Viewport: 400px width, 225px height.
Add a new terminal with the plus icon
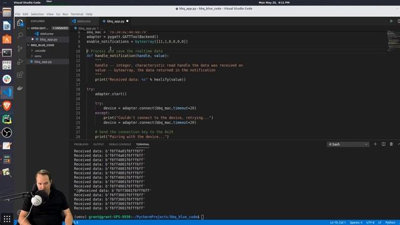[x=375, y=144]
